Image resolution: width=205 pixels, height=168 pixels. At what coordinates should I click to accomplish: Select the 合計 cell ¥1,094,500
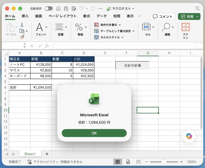point(41,87)
